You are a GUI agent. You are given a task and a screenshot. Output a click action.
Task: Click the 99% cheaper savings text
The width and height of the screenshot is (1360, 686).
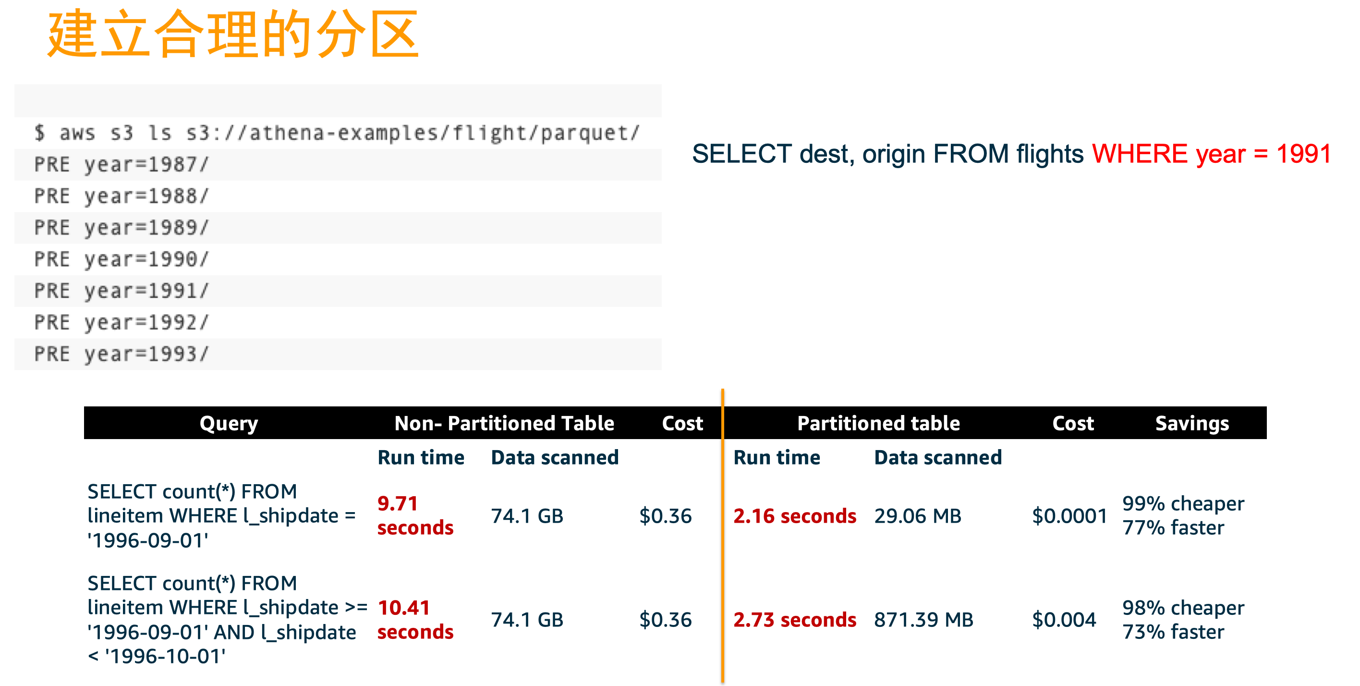(1183, 503)
